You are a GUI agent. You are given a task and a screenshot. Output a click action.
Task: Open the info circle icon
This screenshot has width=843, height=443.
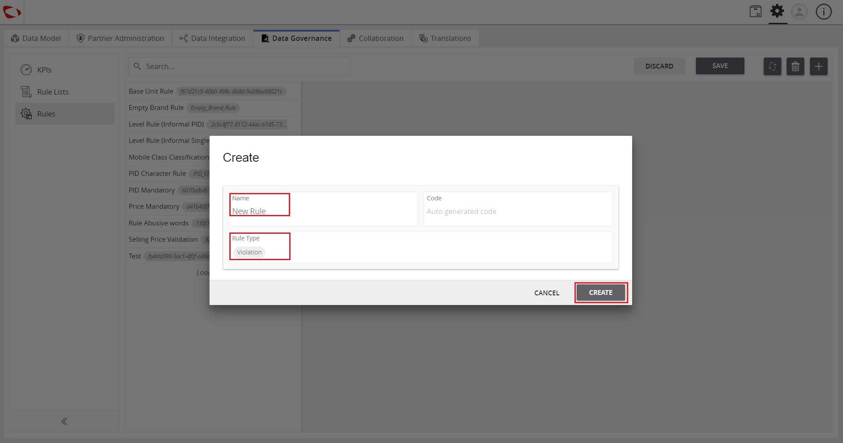click(x=824, y=11)
